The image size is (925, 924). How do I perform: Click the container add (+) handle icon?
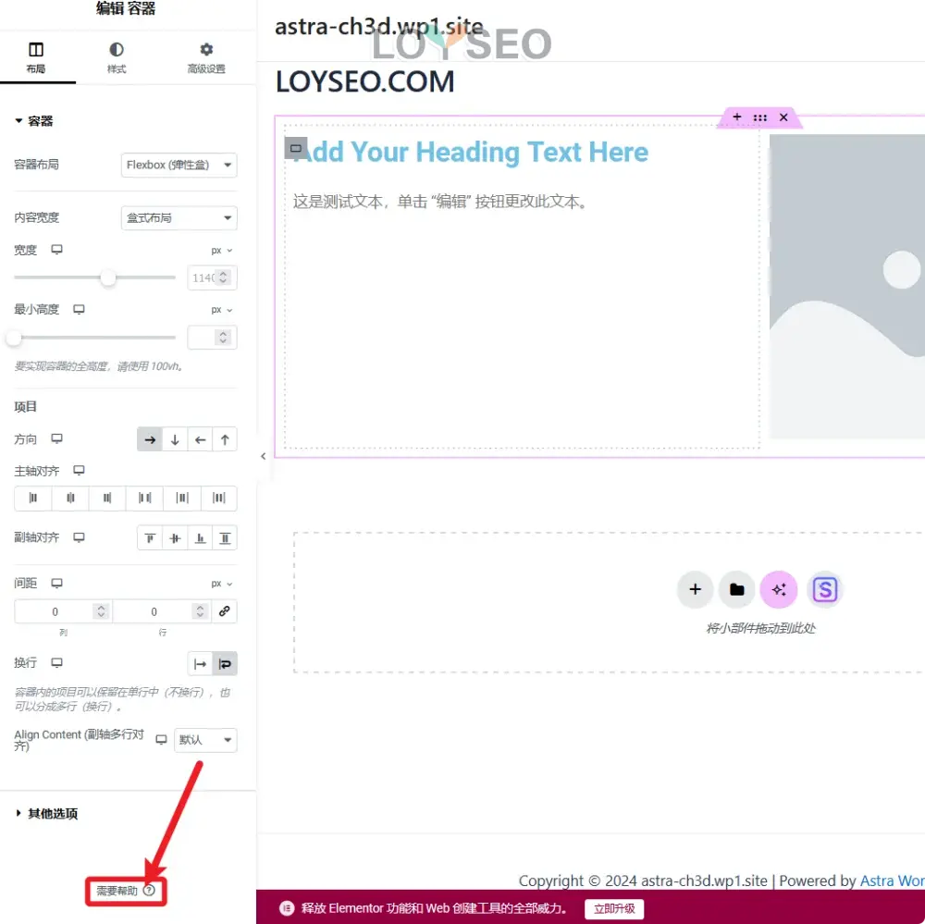[737, 117]
